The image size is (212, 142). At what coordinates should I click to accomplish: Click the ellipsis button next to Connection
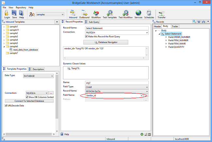click(51, 93)
